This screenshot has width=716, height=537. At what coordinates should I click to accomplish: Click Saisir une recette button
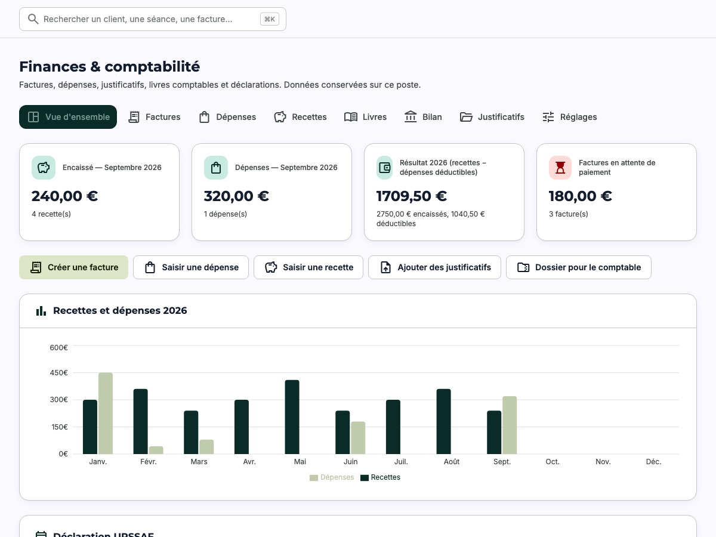(x=308, y=267)
